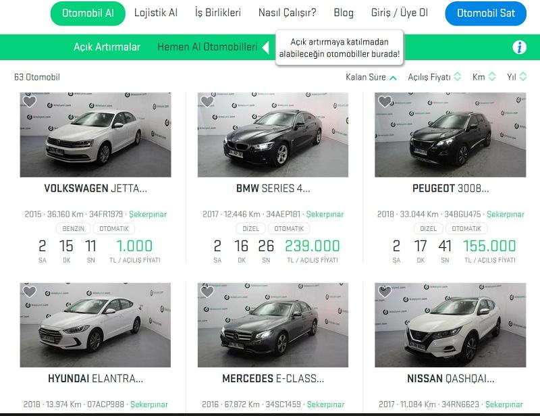Open the MERCEDES E-CLASS... listing title
This screenshot has height=416, width=540.
[x=273, y=378]
